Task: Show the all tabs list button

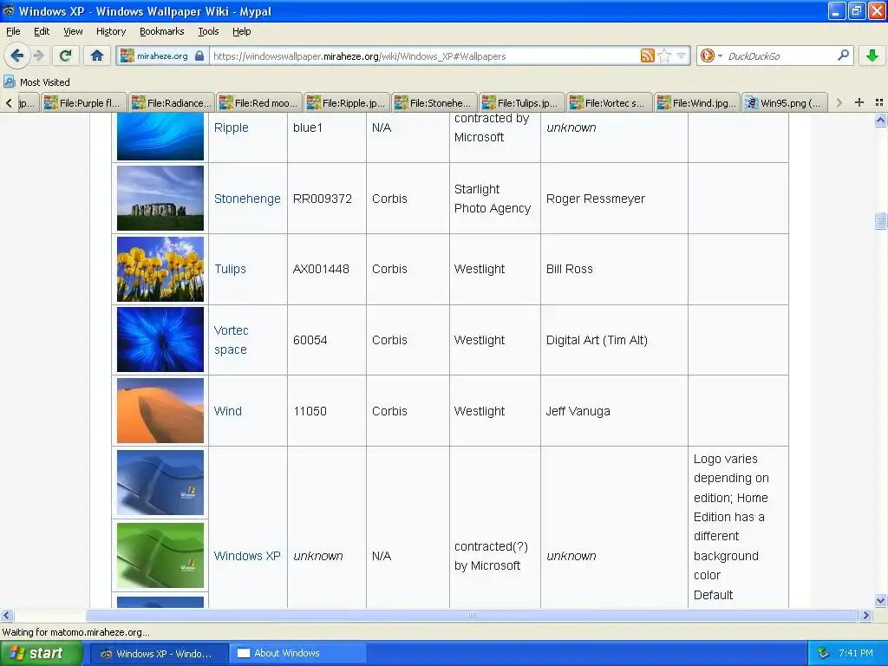Action: tap(879, 102)
